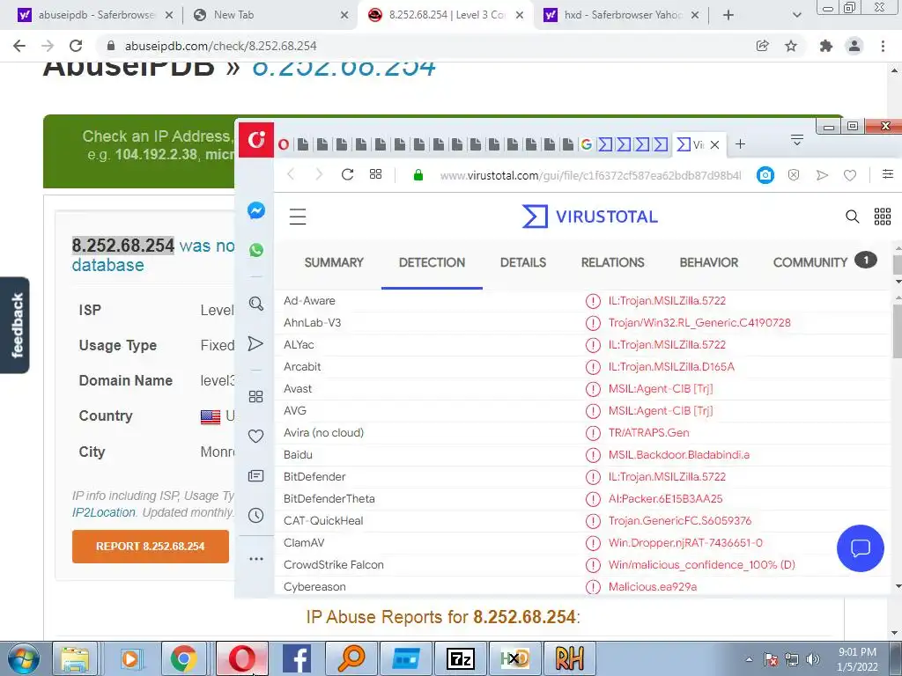Screen dimensions: 902x676
Task: Open Personal News icon in Opera sidebar
Action: coord(255,476)
